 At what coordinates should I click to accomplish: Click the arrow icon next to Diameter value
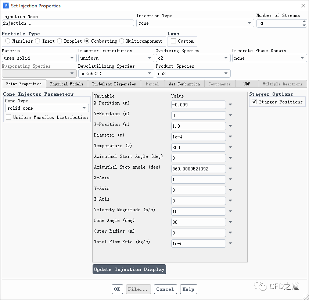[x=230, y=137]
